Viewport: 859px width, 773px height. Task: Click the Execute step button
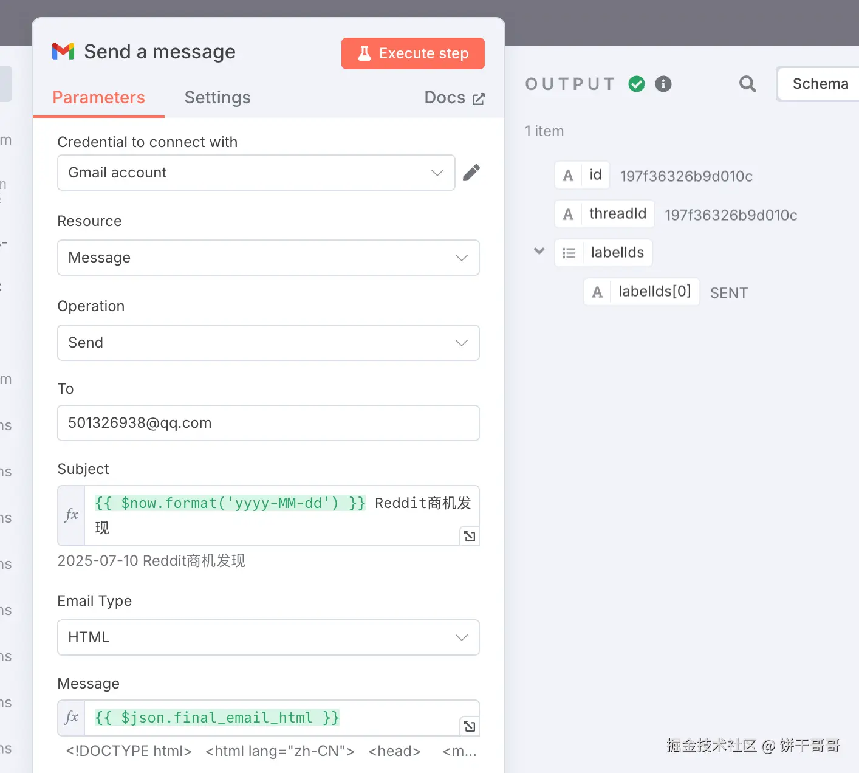click(x=413, y=53)
